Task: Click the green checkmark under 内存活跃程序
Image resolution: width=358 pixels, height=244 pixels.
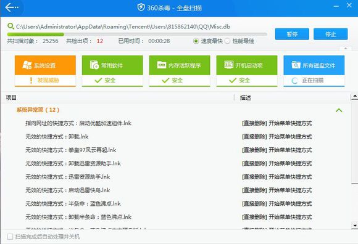Action: [165, 80]
